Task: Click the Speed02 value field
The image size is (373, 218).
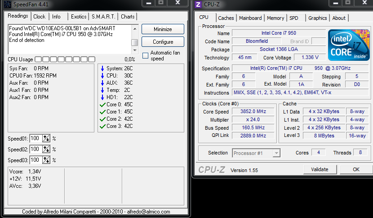Action: click(36, 149)
